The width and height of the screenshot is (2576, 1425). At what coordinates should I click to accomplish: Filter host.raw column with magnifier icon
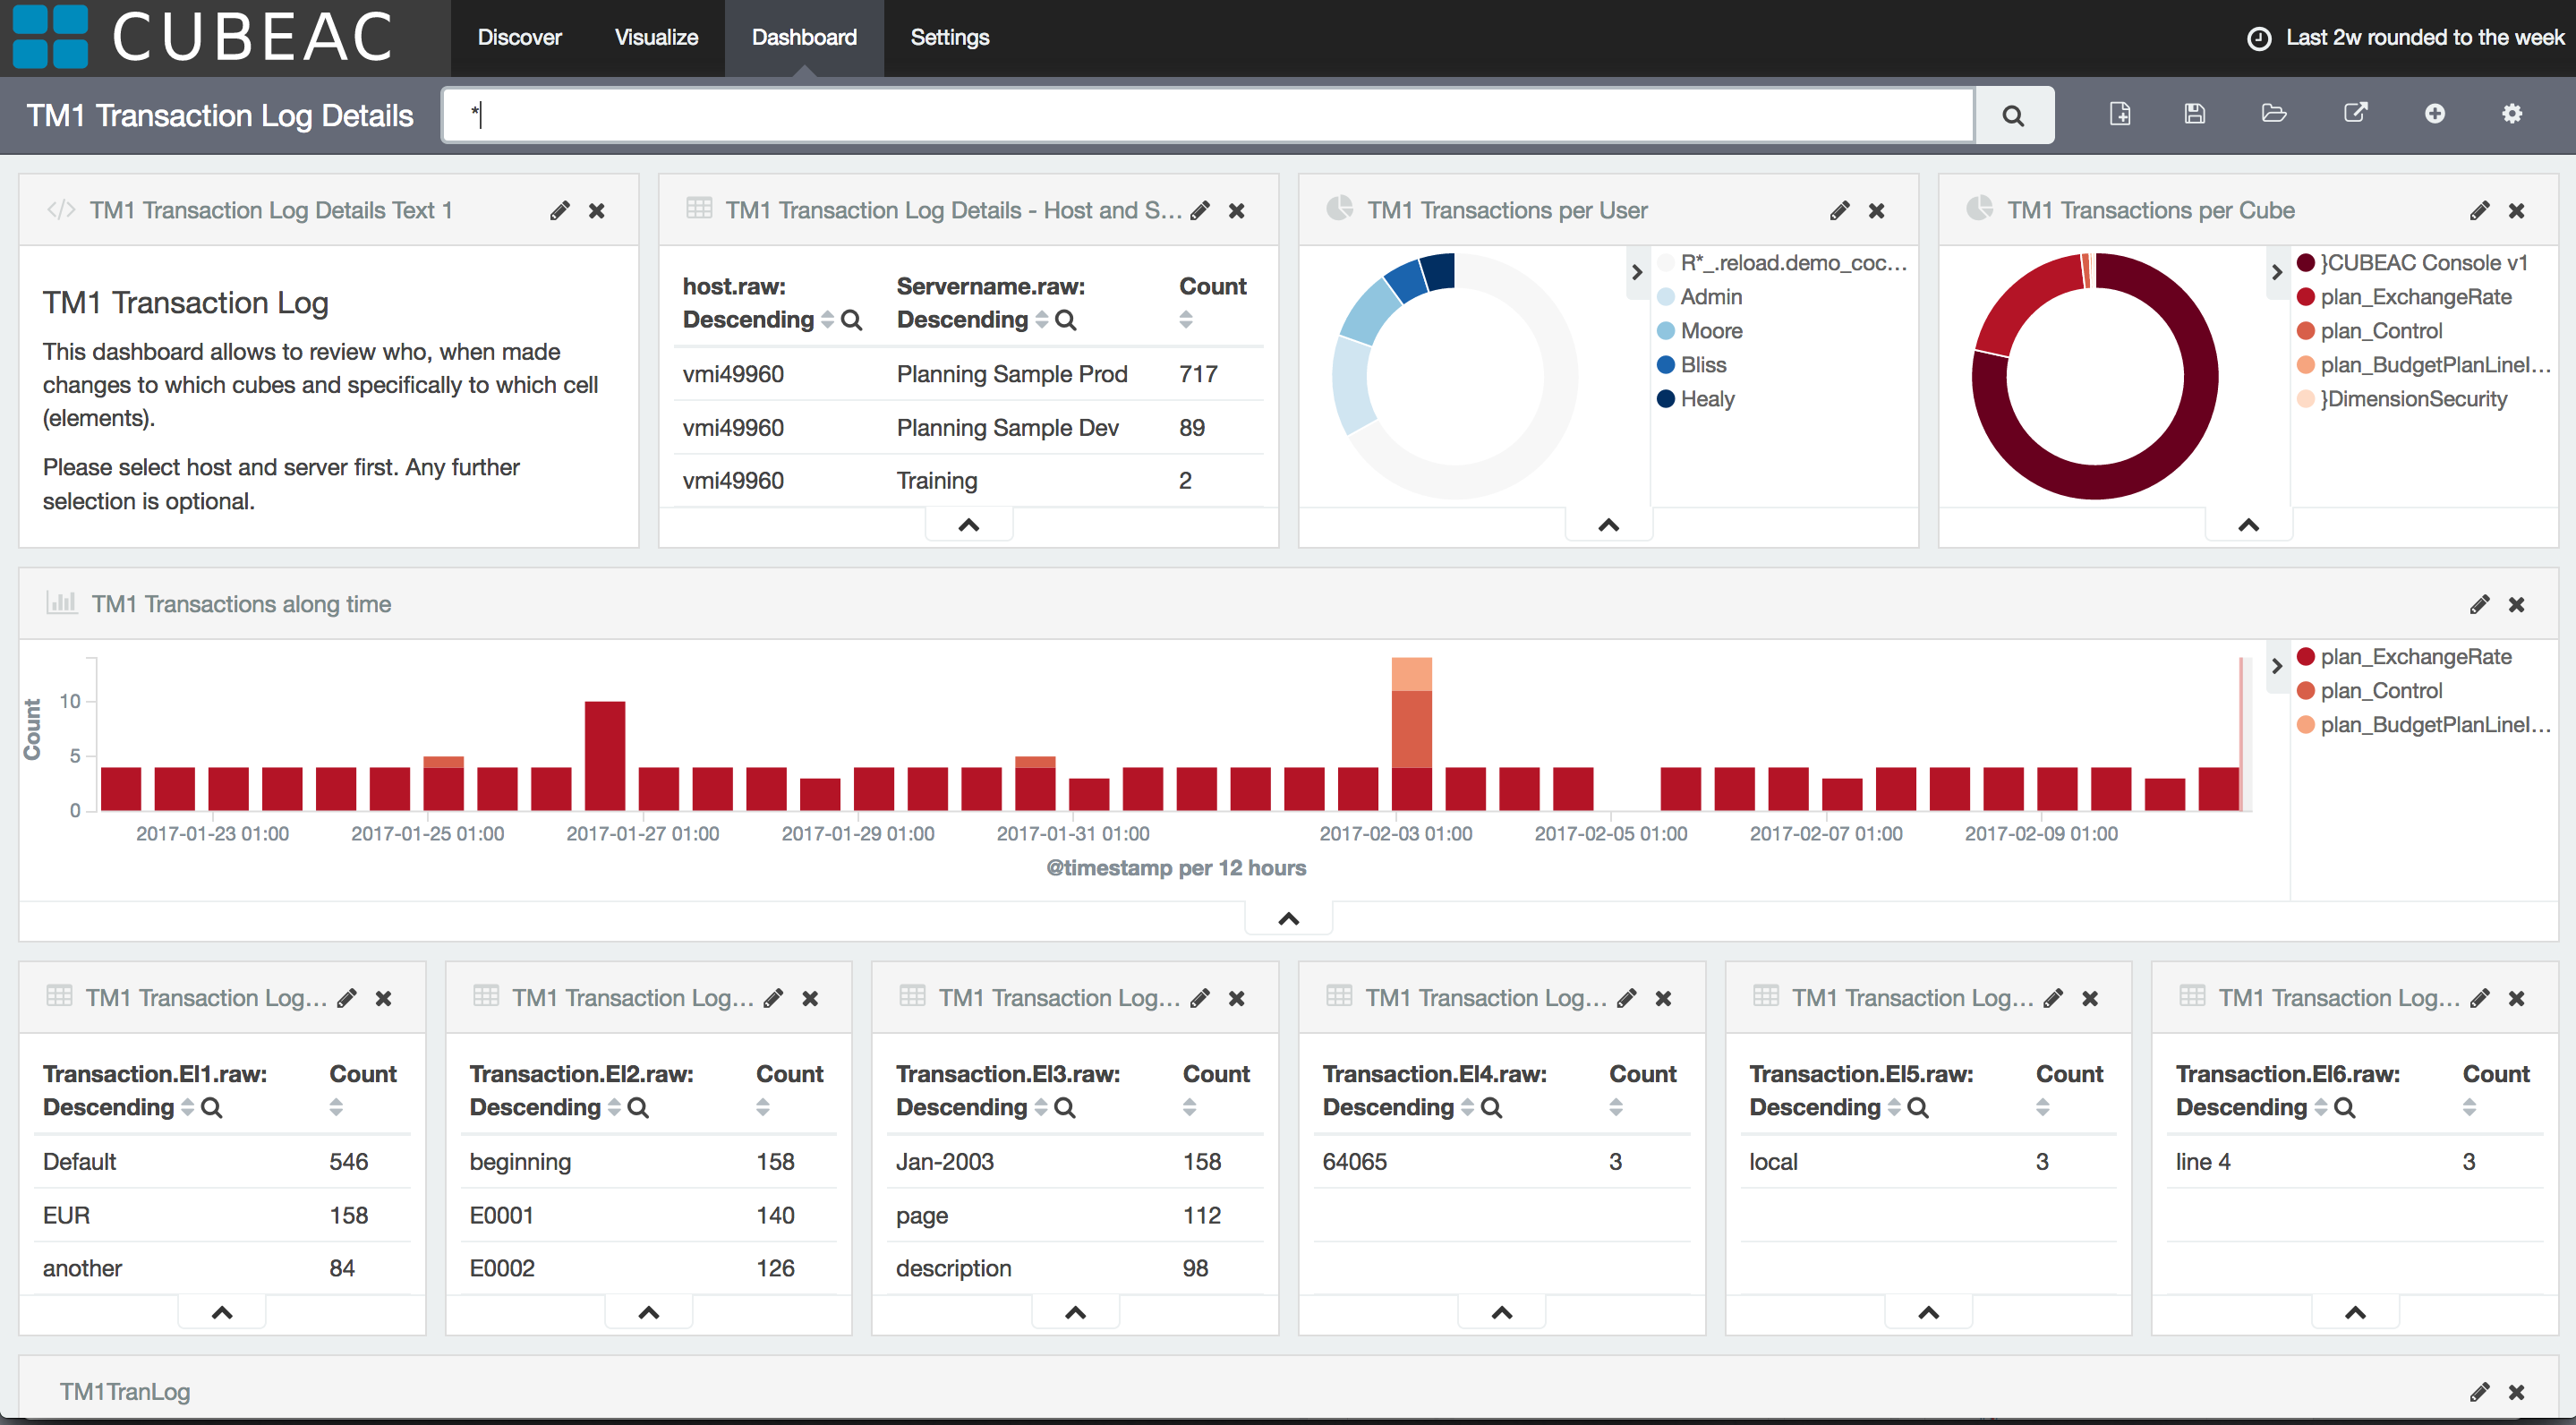pyautogui.click(x=852, y=320)
